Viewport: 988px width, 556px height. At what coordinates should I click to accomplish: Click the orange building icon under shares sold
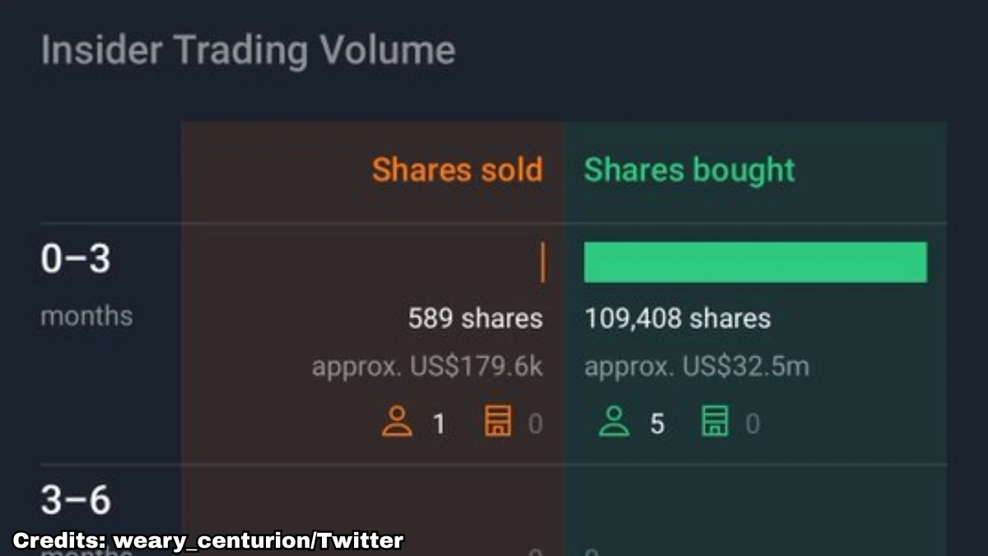click(x=497, y=423)
